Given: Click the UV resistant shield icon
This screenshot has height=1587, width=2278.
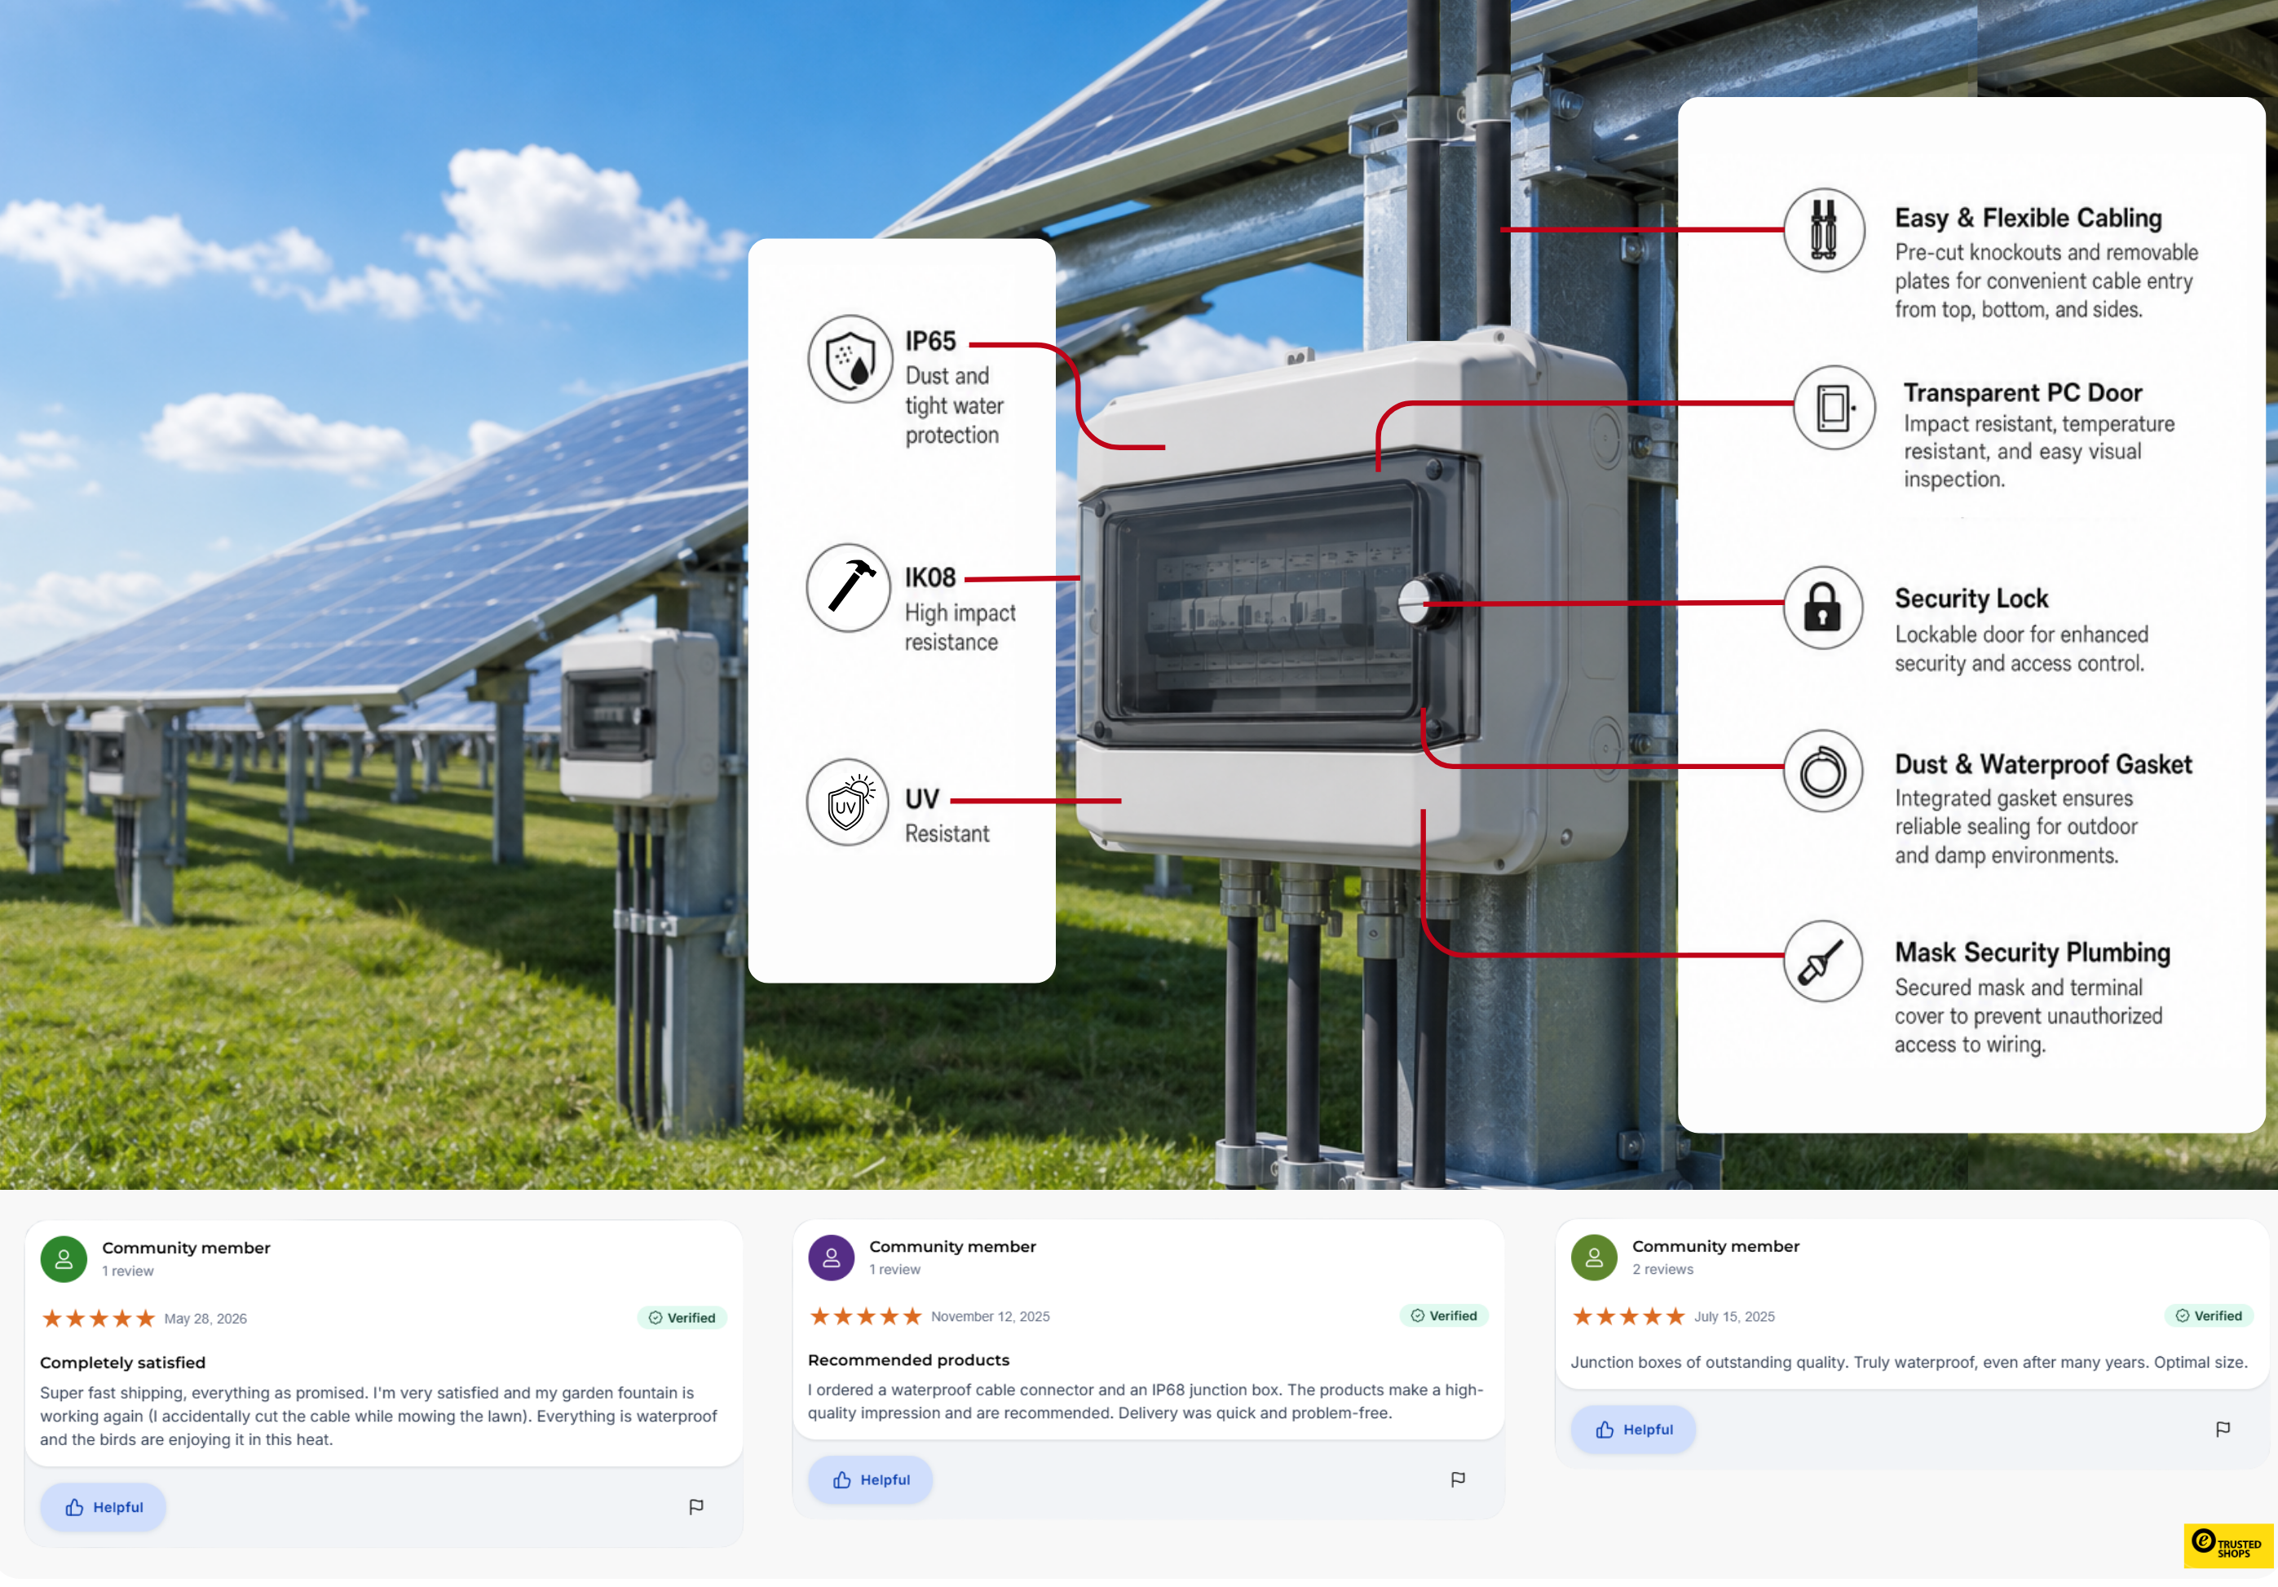Looking at the screenshot, I should (848, 802).
